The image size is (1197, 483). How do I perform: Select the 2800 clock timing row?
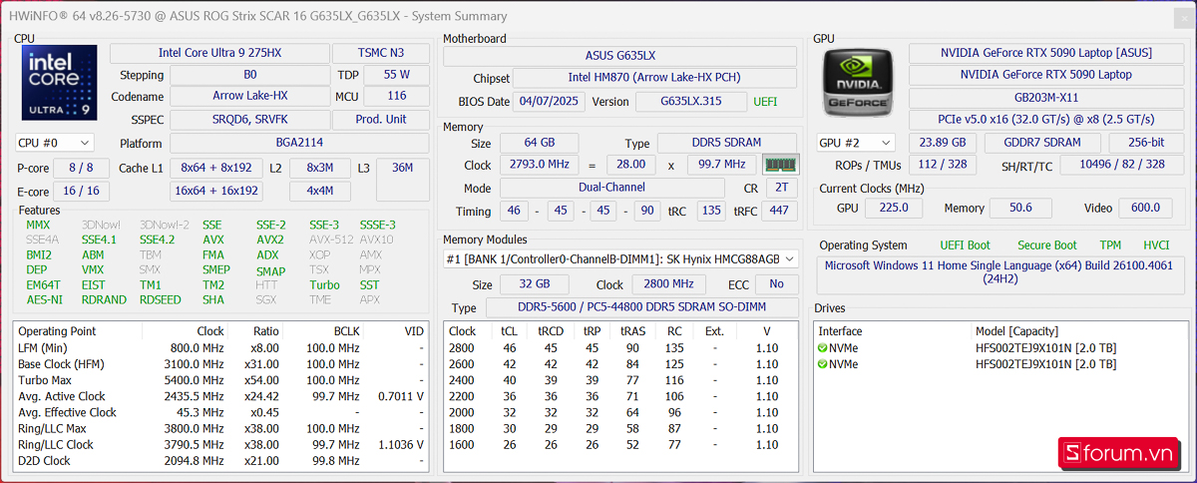coord(621,348)
